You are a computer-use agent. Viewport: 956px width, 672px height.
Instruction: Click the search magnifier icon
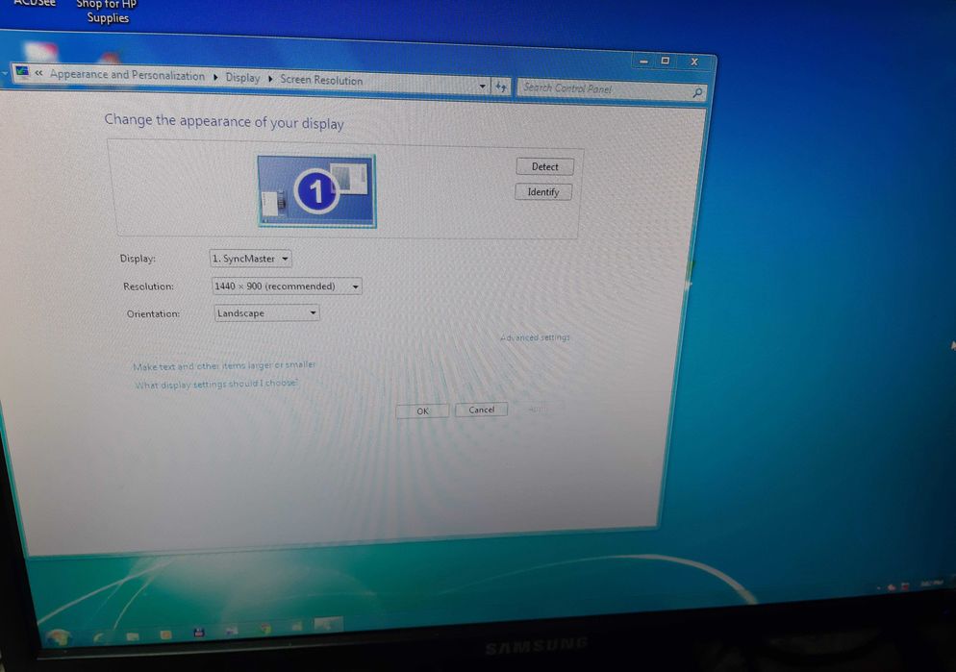tap(697, 92)
